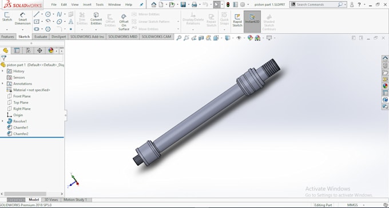The image size is (389, 208).
Task: Select the Circle sketch tool
Action: point(48,14)
